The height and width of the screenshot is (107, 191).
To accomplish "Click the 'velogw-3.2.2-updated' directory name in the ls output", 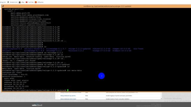I will click(x=79, y=49).
